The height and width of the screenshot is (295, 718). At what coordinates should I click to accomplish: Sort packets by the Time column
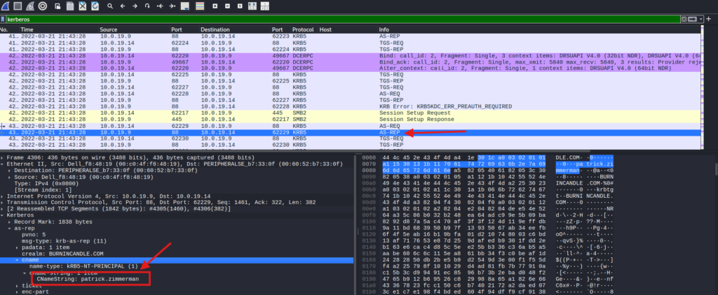pyautogui.click(x=27, y=30)
